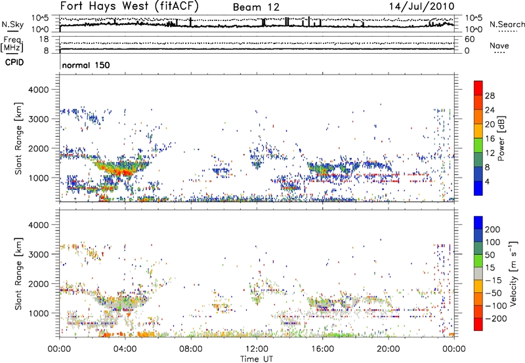Click the 'Velocity [m s⁻¹]' colorbar label
Viewport: 525px width, 363px height.
[x=513, y=273]
